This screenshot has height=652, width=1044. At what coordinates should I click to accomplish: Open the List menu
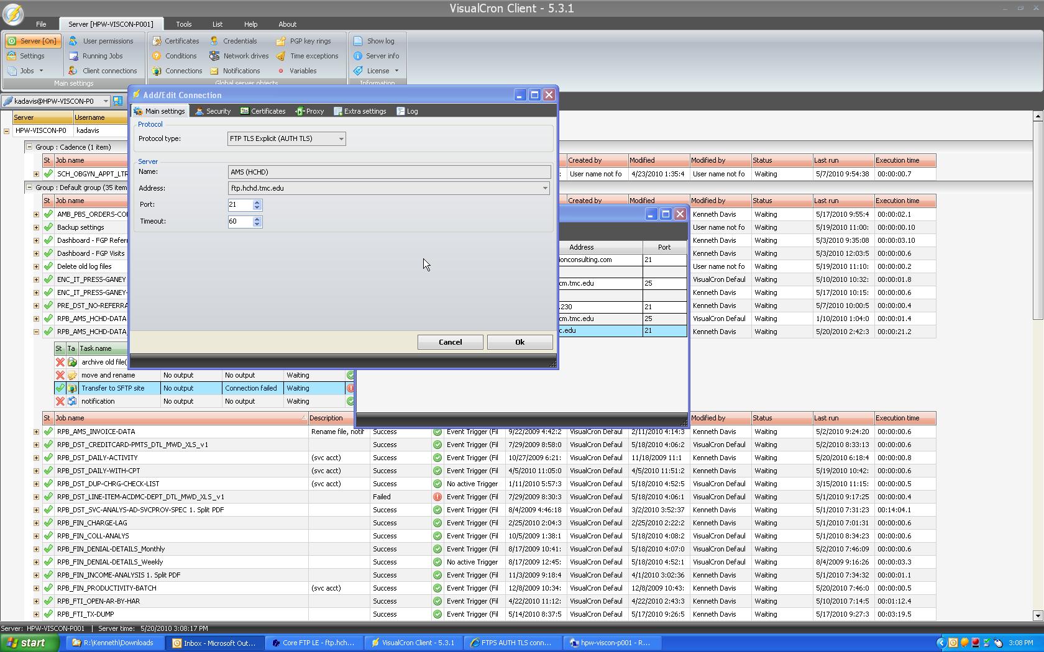click(x=217, y=24)
